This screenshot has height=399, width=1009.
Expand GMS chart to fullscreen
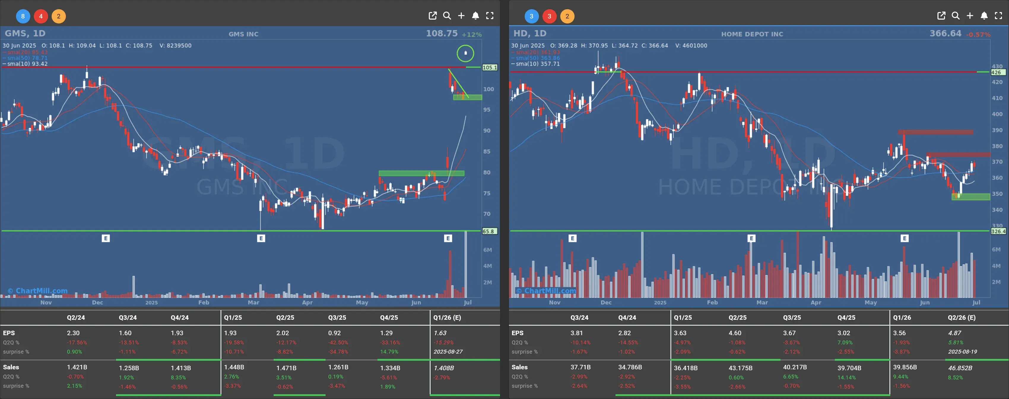490,16
